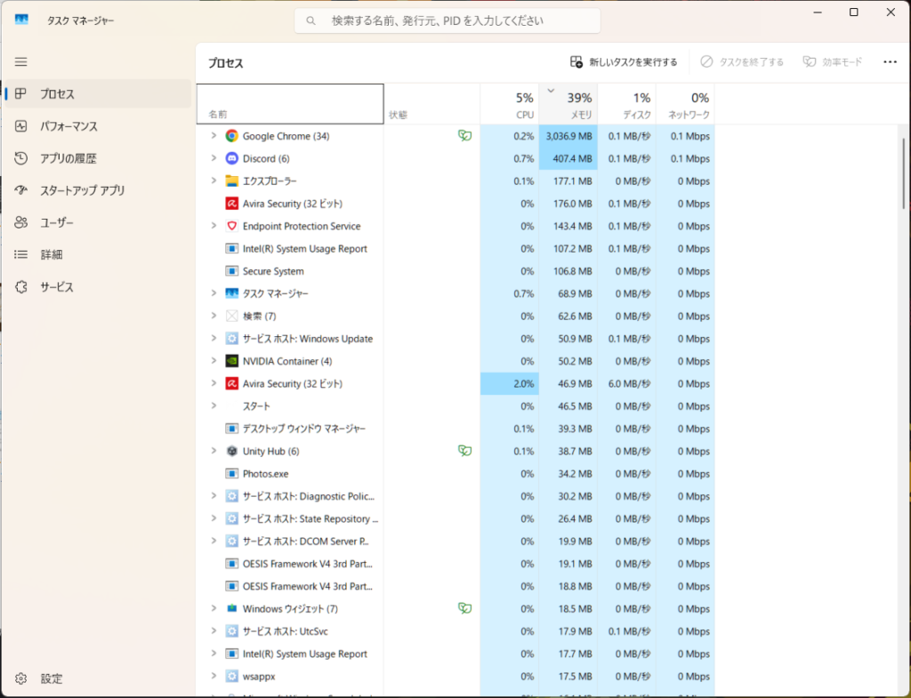
Task: Open the パフォーマンス tab
Action: (x=69, y=126)
